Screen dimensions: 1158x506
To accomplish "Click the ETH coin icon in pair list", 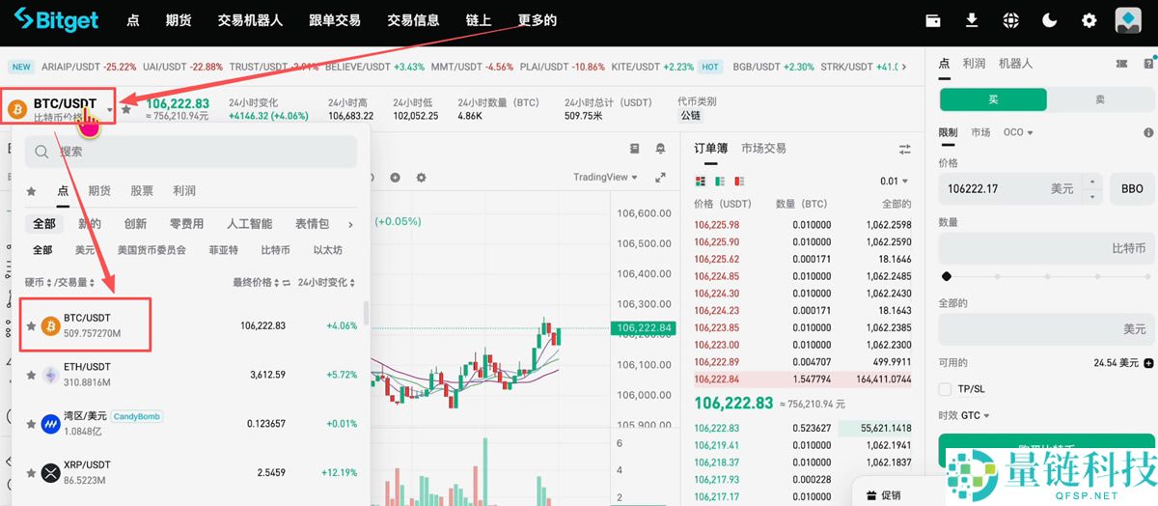I will tap(50, 375).
